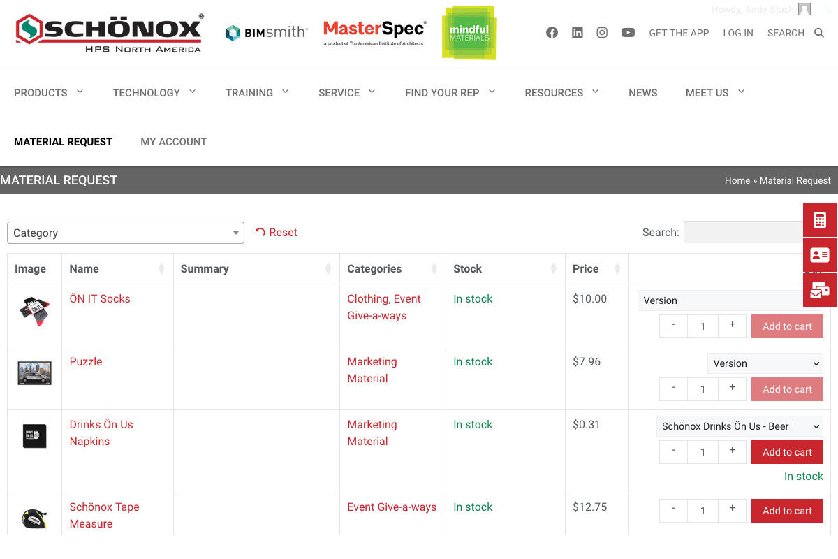
Task: Increase ÖN IT Socks quantity with plus
Action: tap(732, 326)
